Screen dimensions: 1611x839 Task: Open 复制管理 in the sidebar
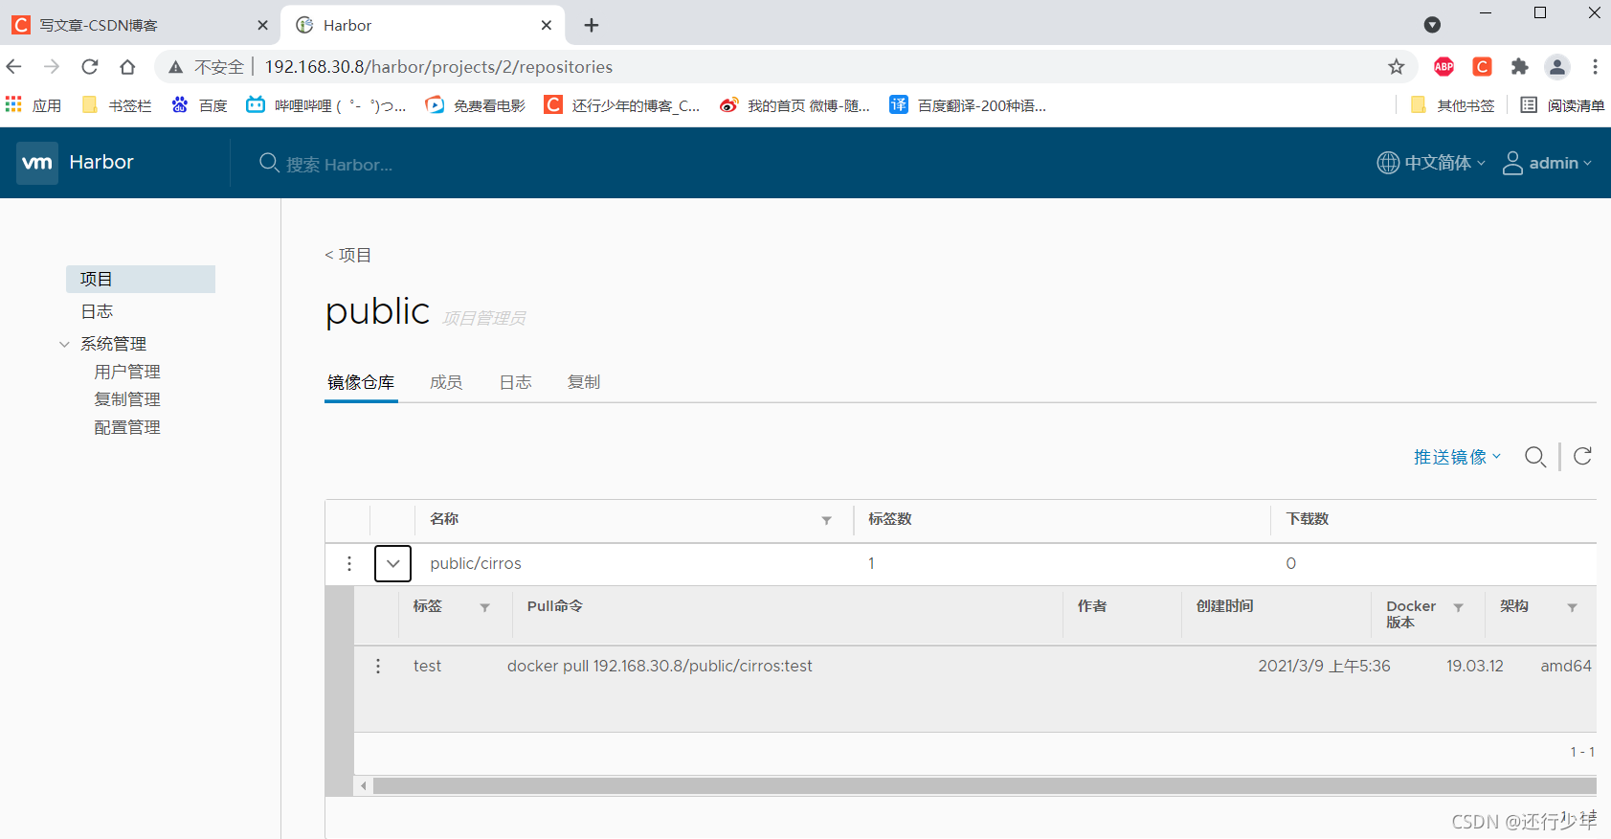click(x=127, y=399)
